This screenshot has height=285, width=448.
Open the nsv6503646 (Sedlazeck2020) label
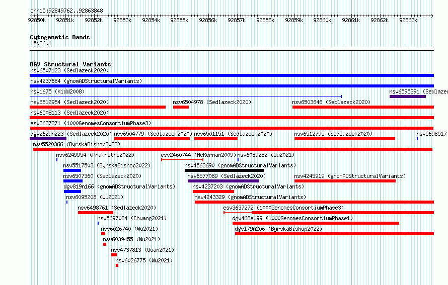tap(331, 102)
